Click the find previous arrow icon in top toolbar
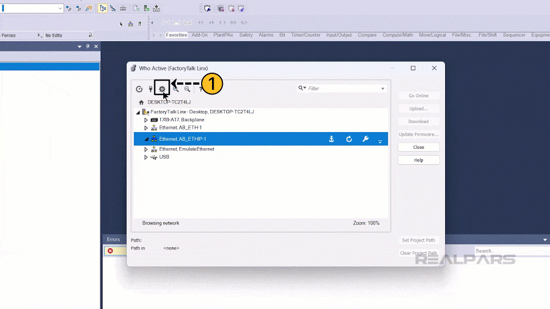550x309 pixels. tap(69, 9)
